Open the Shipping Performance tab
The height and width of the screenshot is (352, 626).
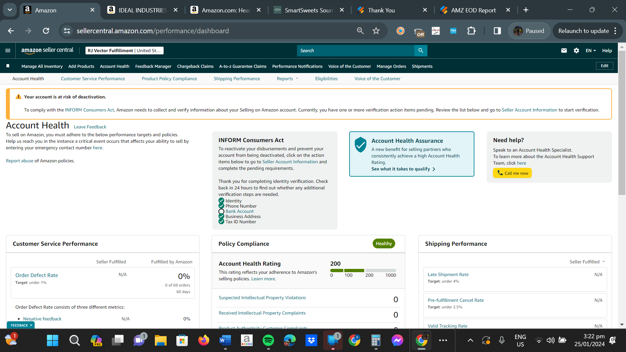(237, 79)
